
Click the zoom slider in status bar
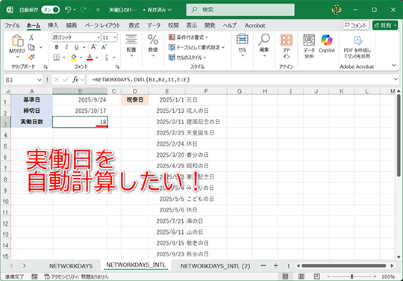click(x=352, y=277)
